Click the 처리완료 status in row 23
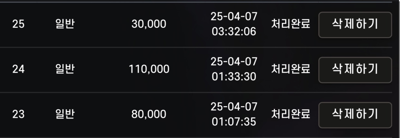The height and width of the screenshot is (138, 400). pyautogui.click(x=290, y=114)
